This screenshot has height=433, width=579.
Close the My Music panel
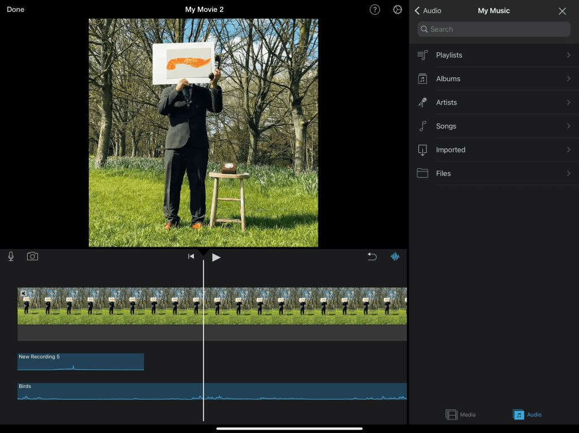point(562,11)
